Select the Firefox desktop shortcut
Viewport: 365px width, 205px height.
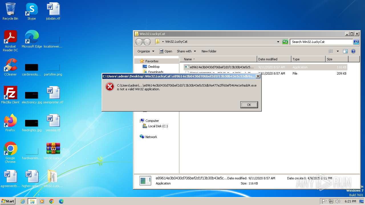10,123
